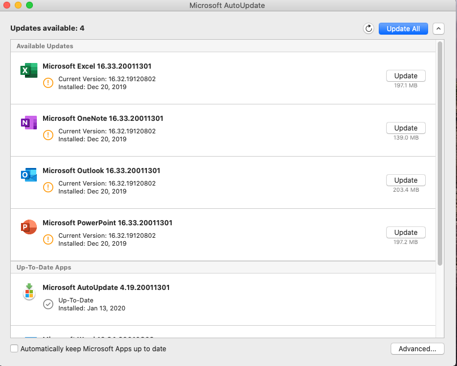Click the warning icon beside OneNote's current version

point(48,135)
